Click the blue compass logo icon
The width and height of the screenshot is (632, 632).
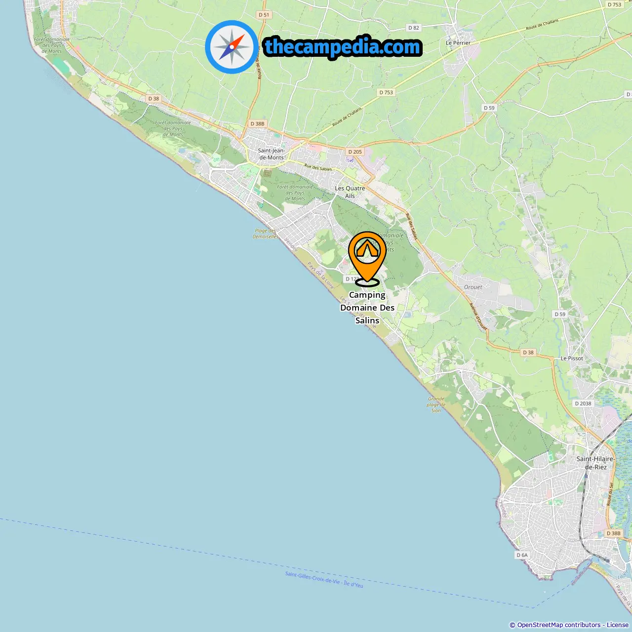(232, 47)
